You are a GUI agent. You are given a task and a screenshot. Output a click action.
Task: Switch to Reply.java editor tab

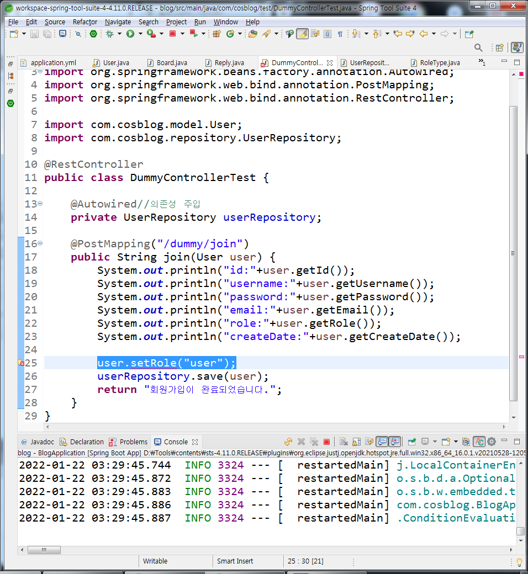coord(225,62)
